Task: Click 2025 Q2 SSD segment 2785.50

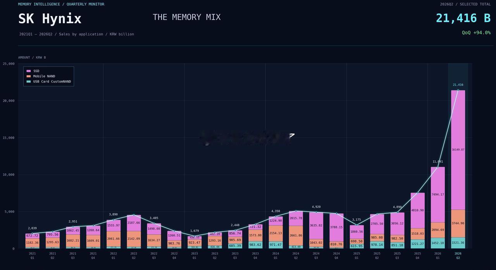Action: tap(377, 224)
